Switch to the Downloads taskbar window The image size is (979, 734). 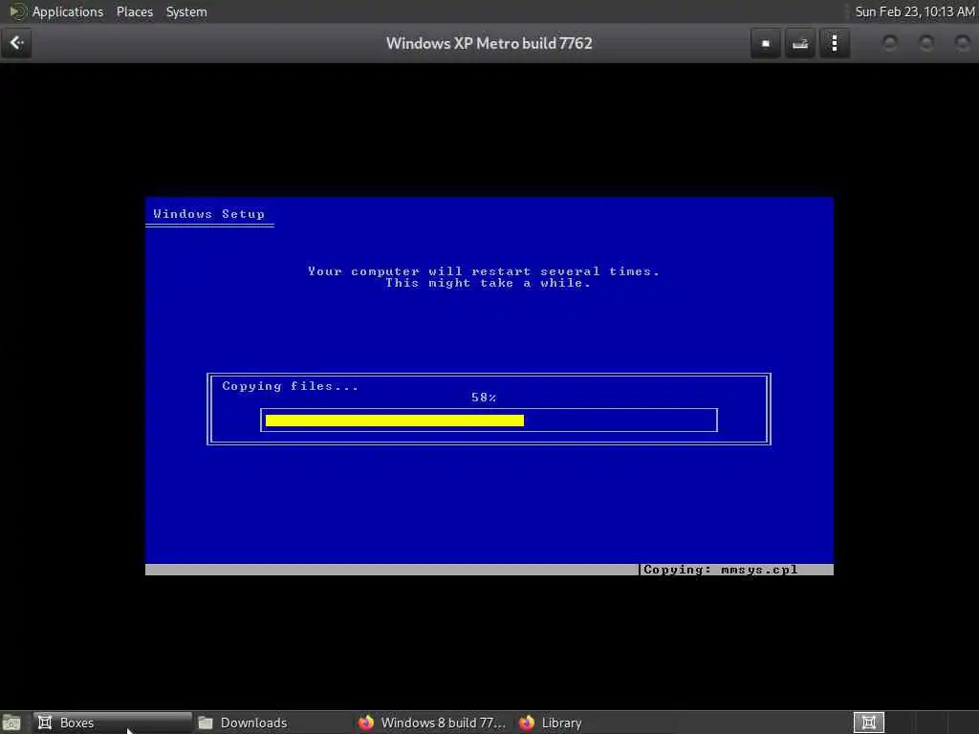click(x=272, y=723)
